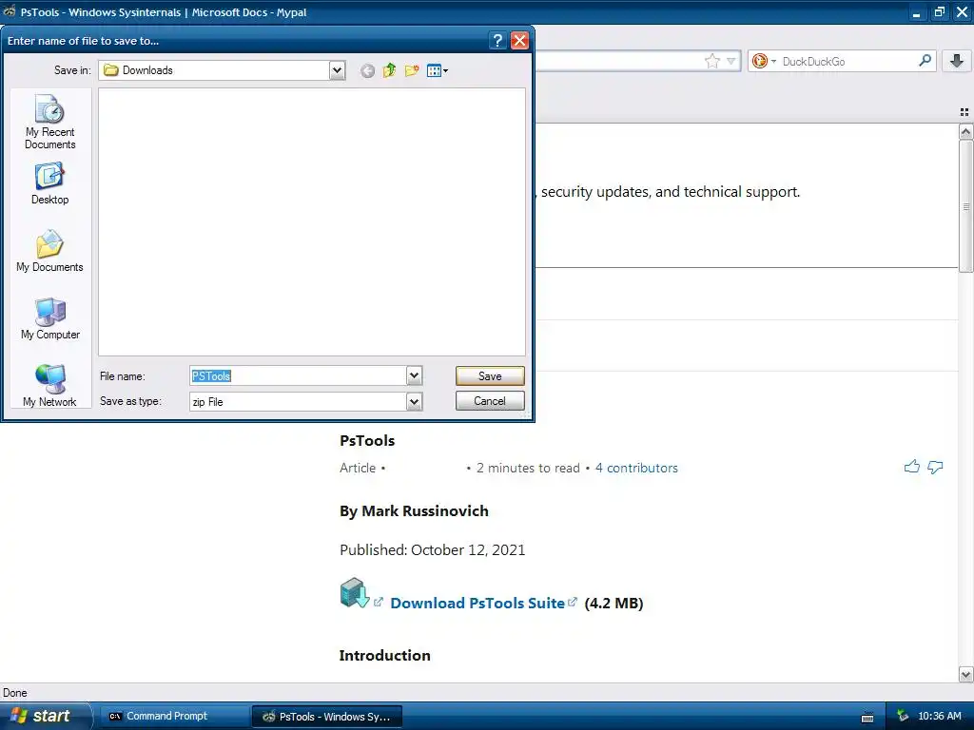The width and height of the screenshot is (974, 730).
Task: Click the Introduction heading
Action: click(384, 656)
